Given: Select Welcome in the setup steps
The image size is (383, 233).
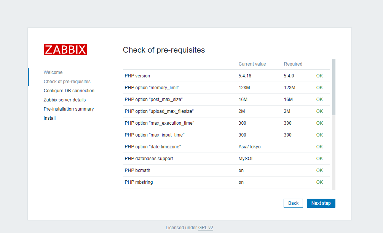Looking at the screenshot, I should click(53, 72).
